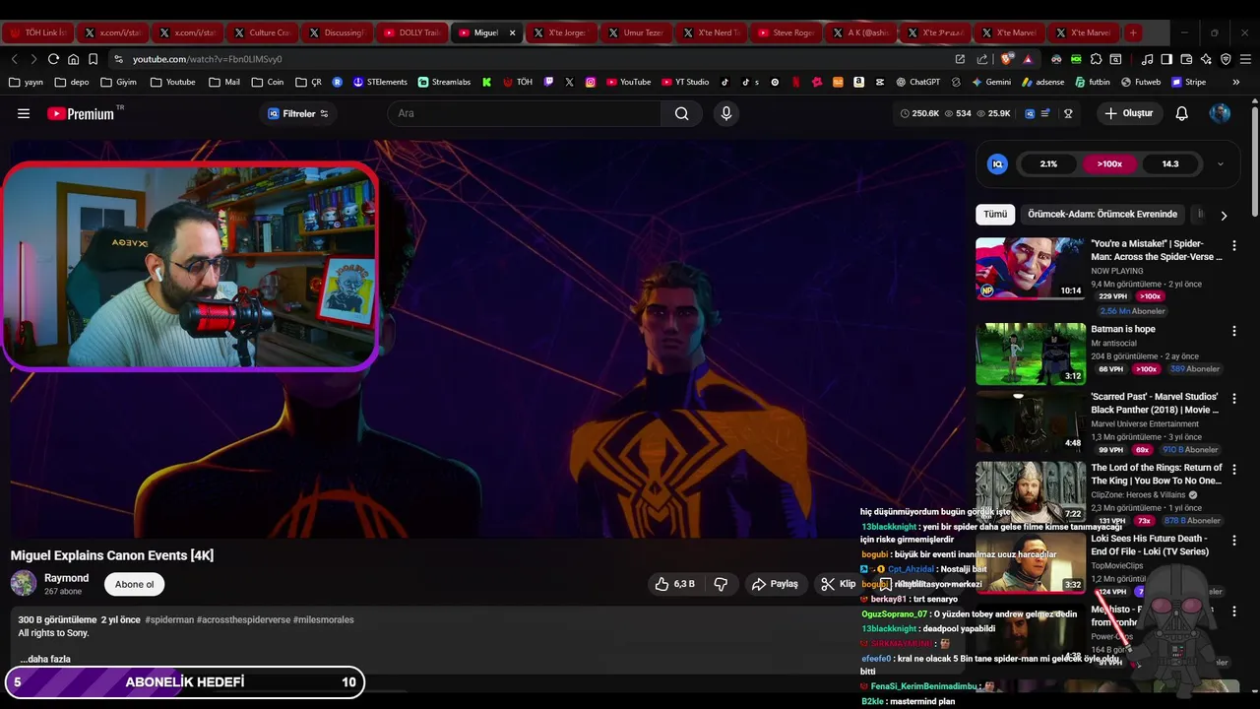The height and width of the screenshot is (709, 1260).
Task: Start voice search with microphone icon
Action: click(x=726, y=113)
